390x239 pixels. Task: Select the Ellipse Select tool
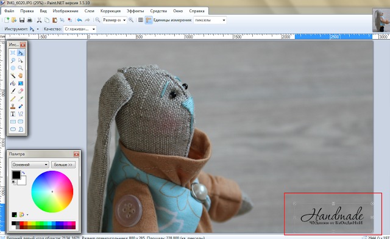click(13, 68)
